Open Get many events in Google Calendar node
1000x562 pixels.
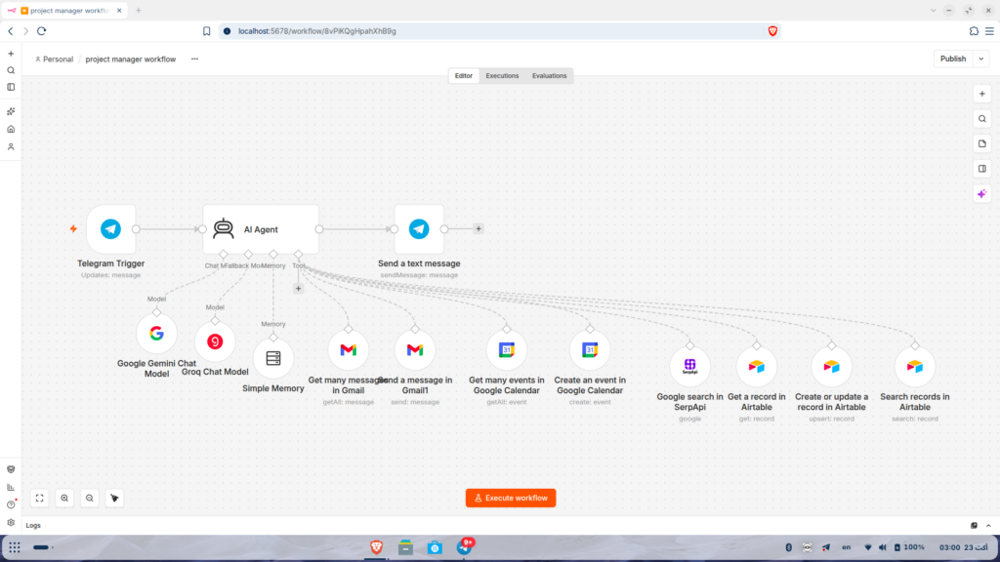click(x=507, y=350)
